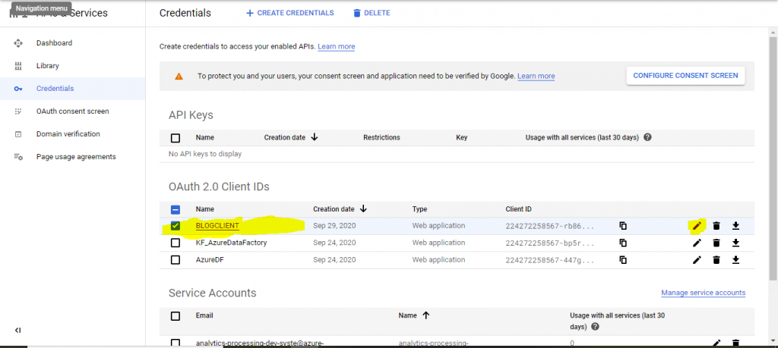Click the Page usage agreements settings icon
The height and width of the screenshot is (348, 778).
pos(18,157)
